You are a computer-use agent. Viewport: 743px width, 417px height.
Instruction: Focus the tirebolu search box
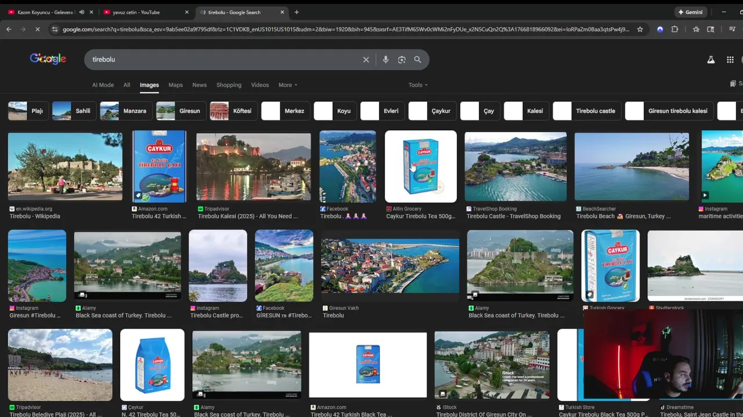223,60
